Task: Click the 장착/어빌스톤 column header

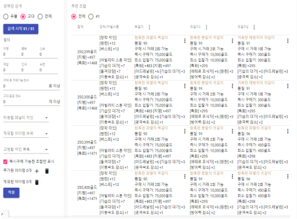Action: (x=109, y=27)
